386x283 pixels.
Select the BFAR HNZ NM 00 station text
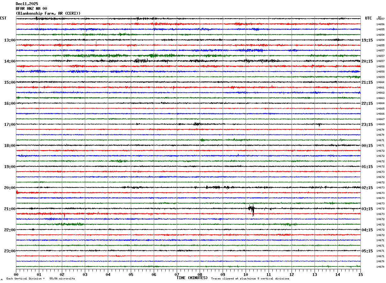pyautogui.click(x=31, y=9)
